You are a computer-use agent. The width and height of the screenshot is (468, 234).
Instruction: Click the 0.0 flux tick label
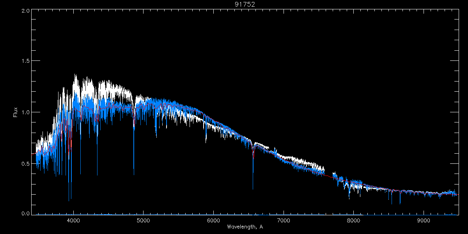coord(26,214)
